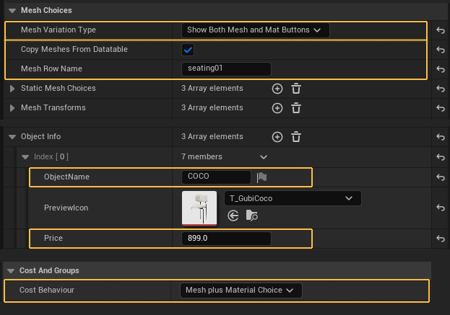Image resolution: width=450 pixels, height=315 pixels.
Task: Click the Mesh Row Name text field
Action: [x=226, y=69]
